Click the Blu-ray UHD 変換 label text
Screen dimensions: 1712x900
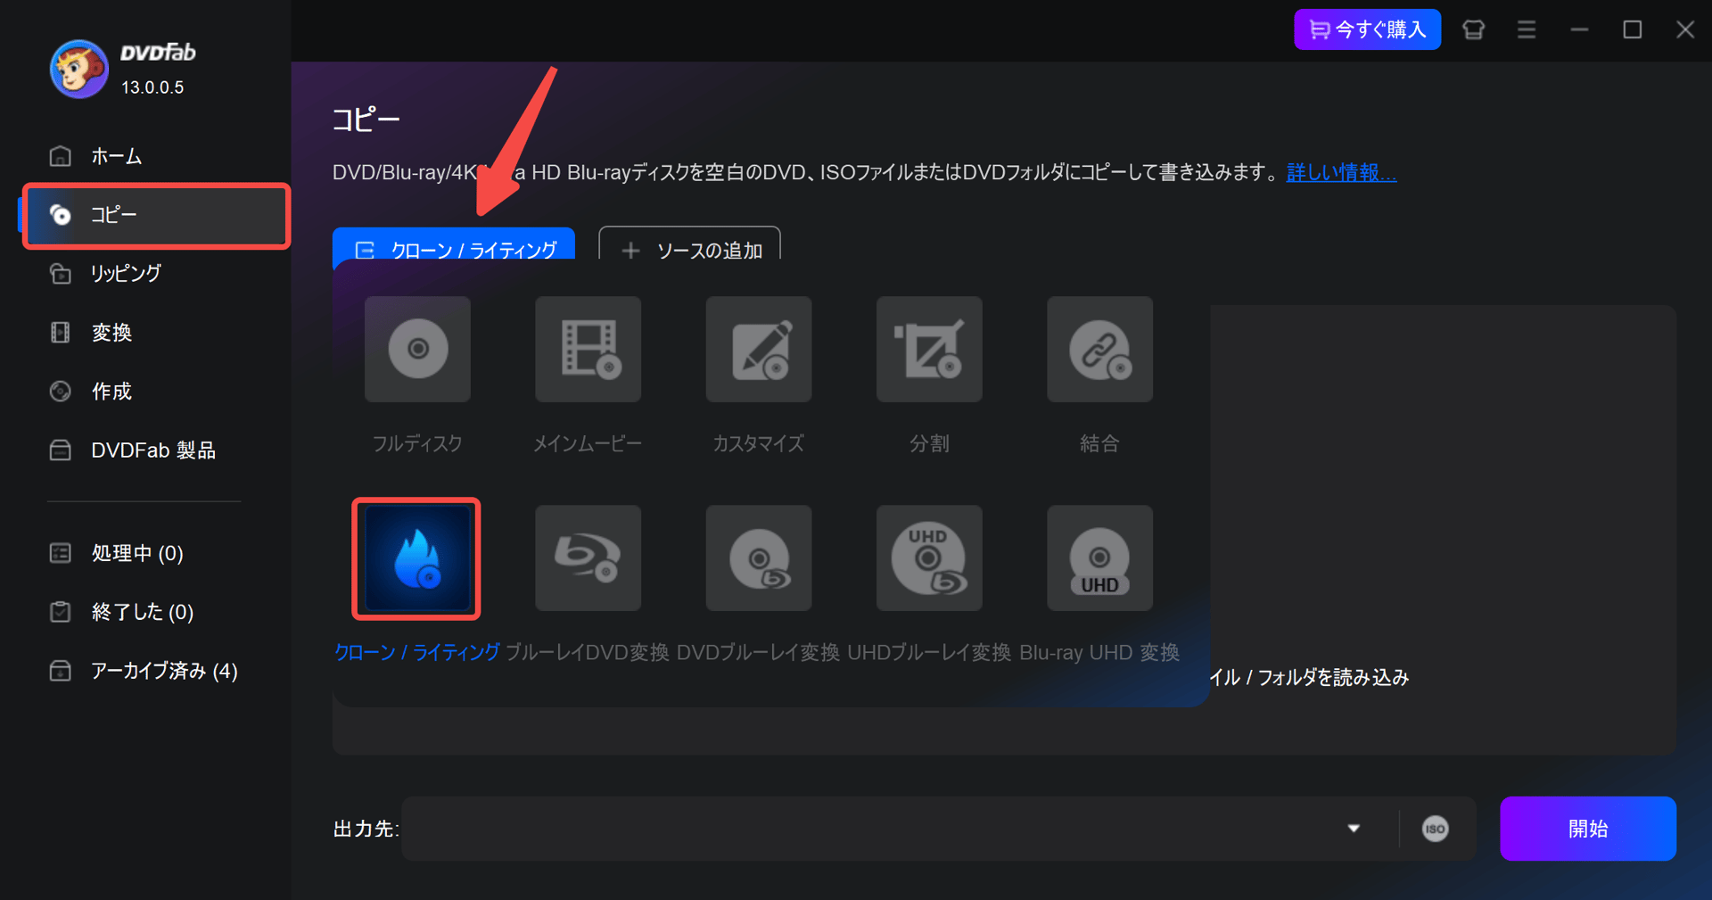pyautogui.click(x=1099, y=653)
